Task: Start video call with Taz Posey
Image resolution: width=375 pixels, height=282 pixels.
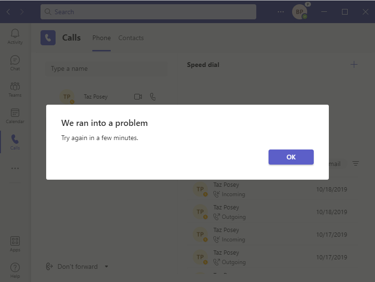Action: [138, 97]
